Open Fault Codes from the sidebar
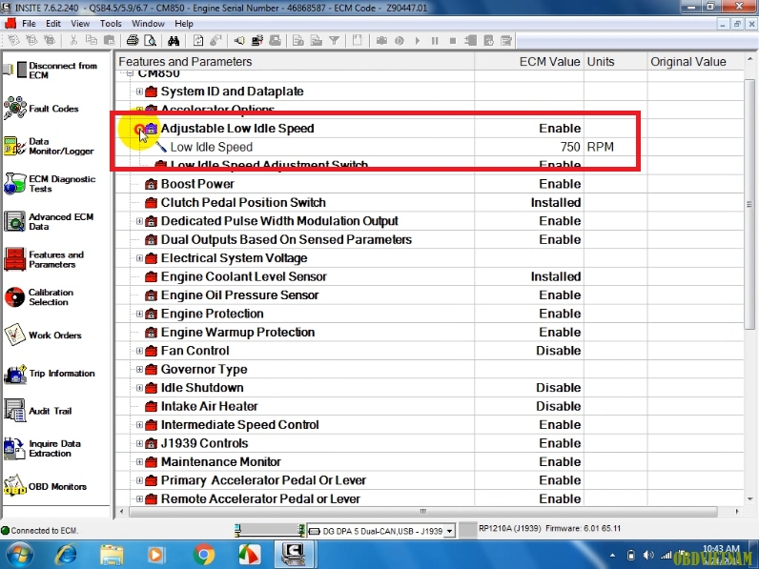Viewport: 759px width, 569px height. [42, 109]
